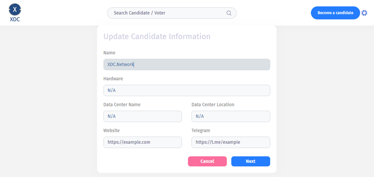
Task: Click the Website label text
Action: point(111,131)
